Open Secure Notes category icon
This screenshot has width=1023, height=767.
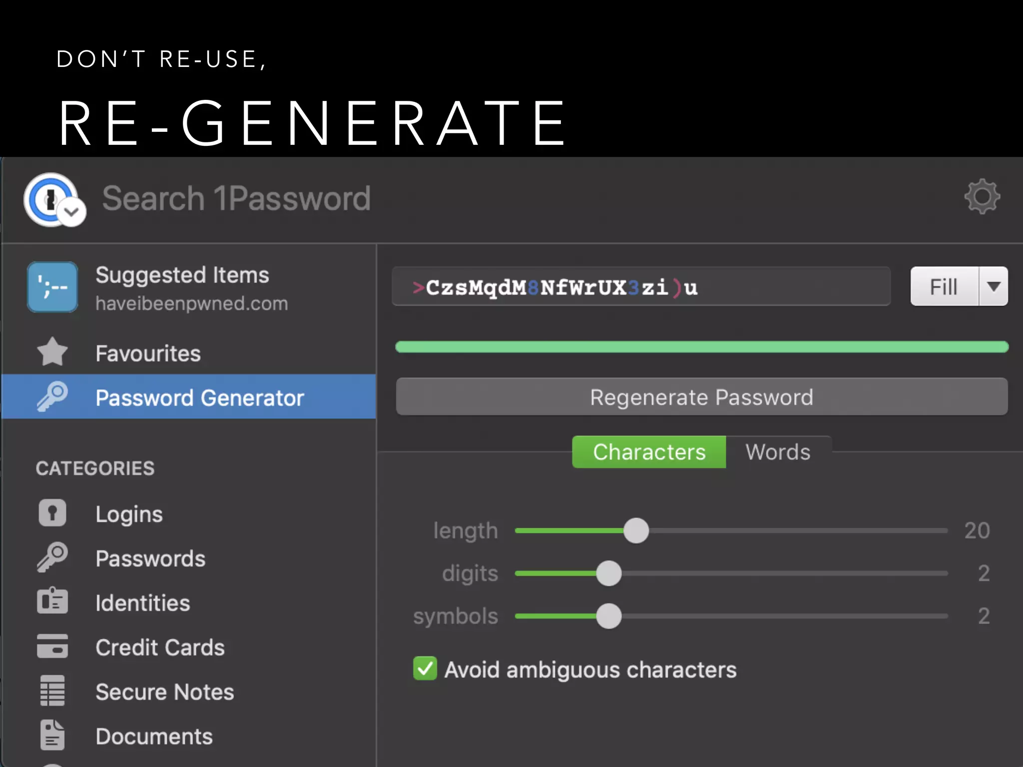52,691
